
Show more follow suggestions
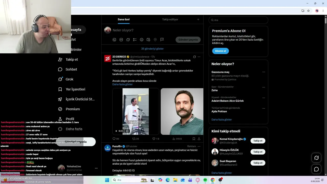click(x=222, y=173)
